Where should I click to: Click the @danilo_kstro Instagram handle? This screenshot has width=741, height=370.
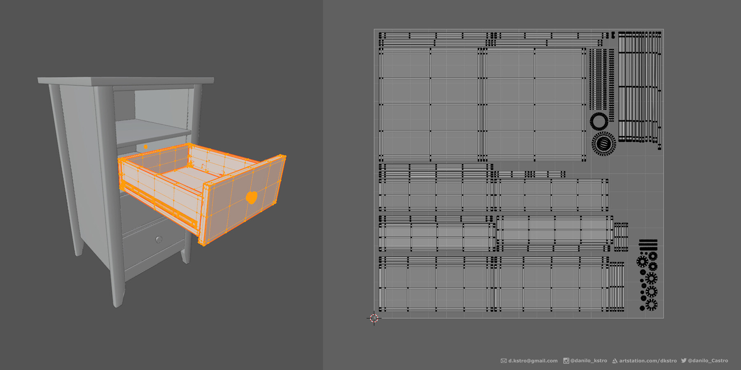590,361
